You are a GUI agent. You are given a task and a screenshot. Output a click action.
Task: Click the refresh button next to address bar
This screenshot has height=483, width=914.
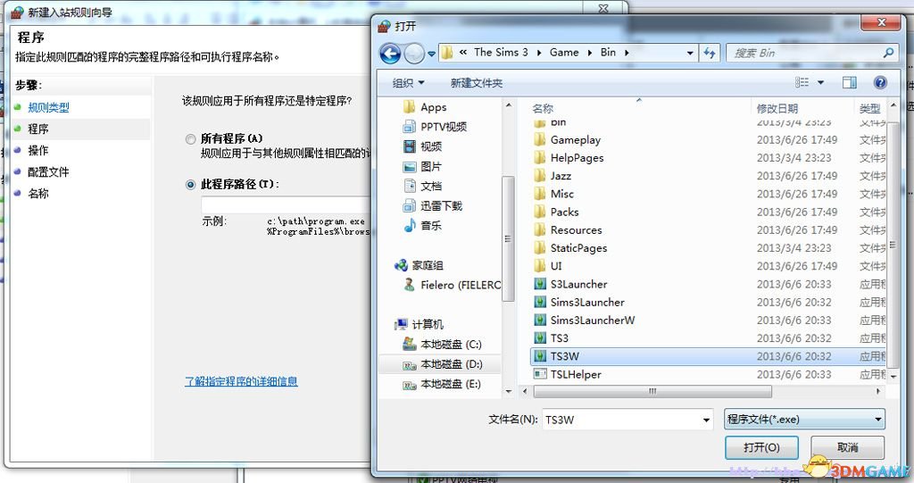pos(710,53)
